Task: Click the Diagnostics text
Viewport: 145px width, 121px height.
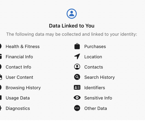Action: tap(18, 108)
